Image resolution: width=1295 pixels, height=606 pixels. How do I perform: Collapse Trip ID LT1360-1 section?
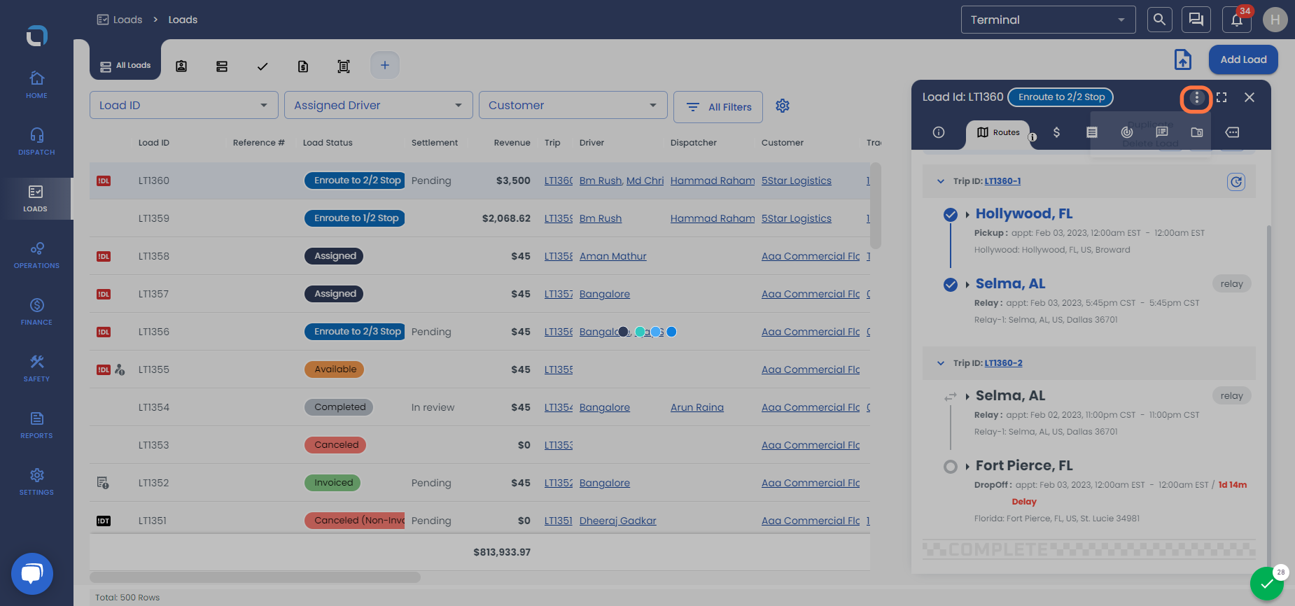(x=941, y=181)
